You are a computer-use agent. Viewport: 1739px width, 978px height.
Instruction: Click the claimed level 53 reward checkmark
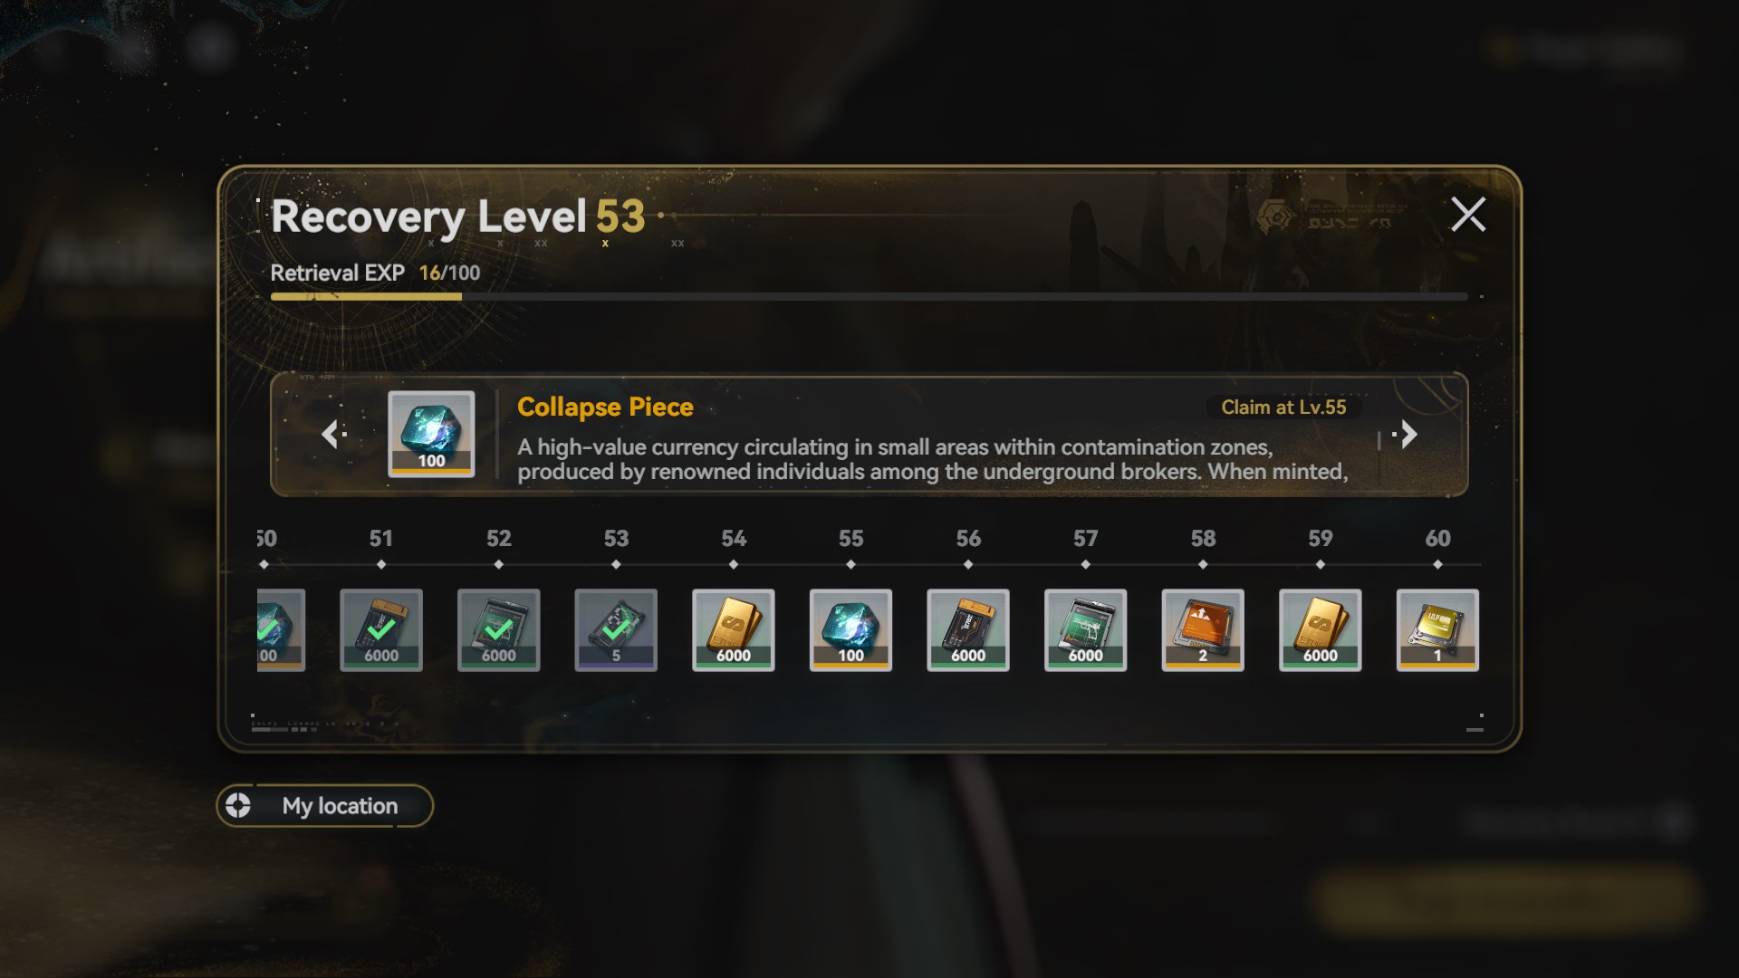coord(616,628)
